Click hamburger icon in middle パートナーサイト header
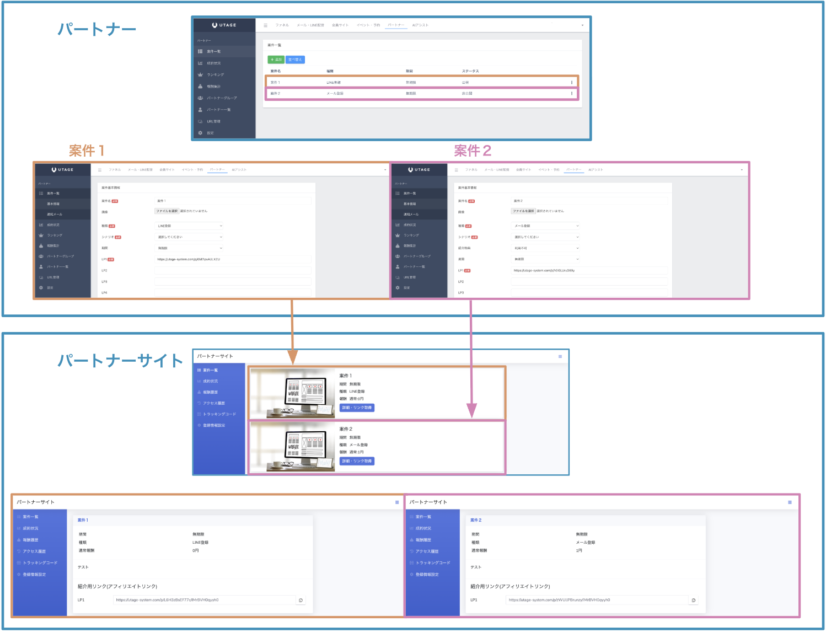 click(x=560, y=356)
